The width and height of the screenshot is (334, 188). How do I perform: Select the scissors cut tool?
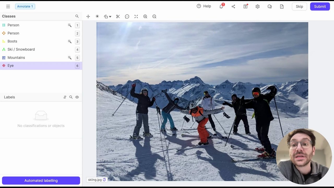pyautogui.click(x=118, y=16)
